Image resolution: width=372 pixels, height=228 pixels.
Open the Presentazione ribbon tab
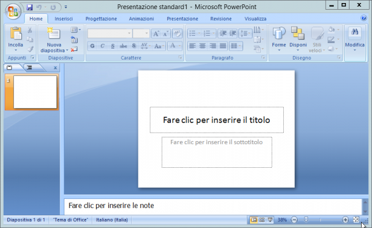coord(182,19)
